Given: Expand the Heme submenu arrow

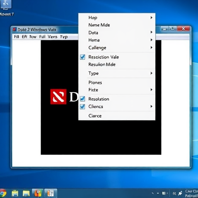Looking at the screenshot, I should point(152,40).
